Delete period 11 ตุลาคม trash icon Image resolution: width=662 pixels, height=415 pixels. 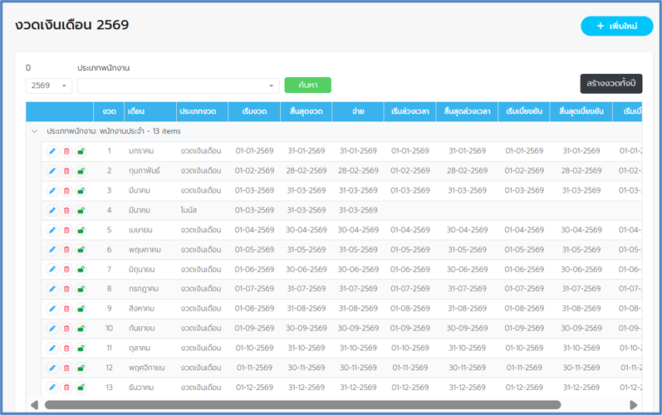[66, 348]
